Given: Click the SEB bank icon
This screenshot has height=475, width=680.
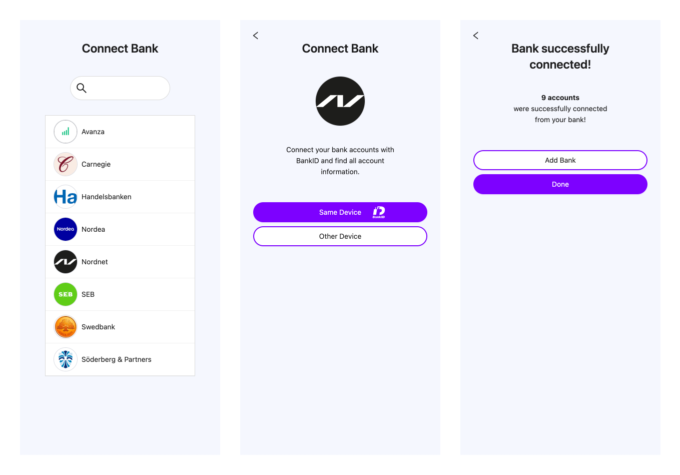Looking at the screenshot, I should [x=66, y=294].
